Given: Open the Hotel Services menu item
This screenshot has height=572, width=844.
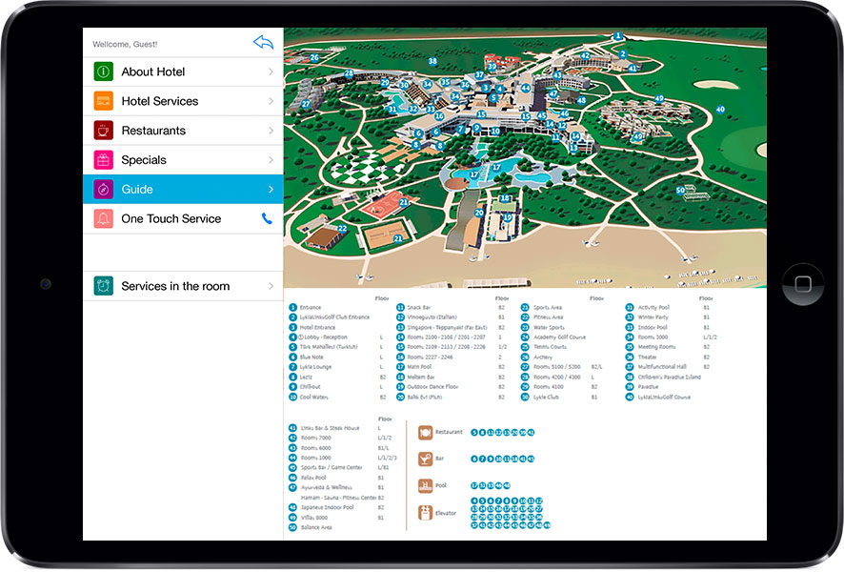Looking at the screenshot, I should click(183, 101).
